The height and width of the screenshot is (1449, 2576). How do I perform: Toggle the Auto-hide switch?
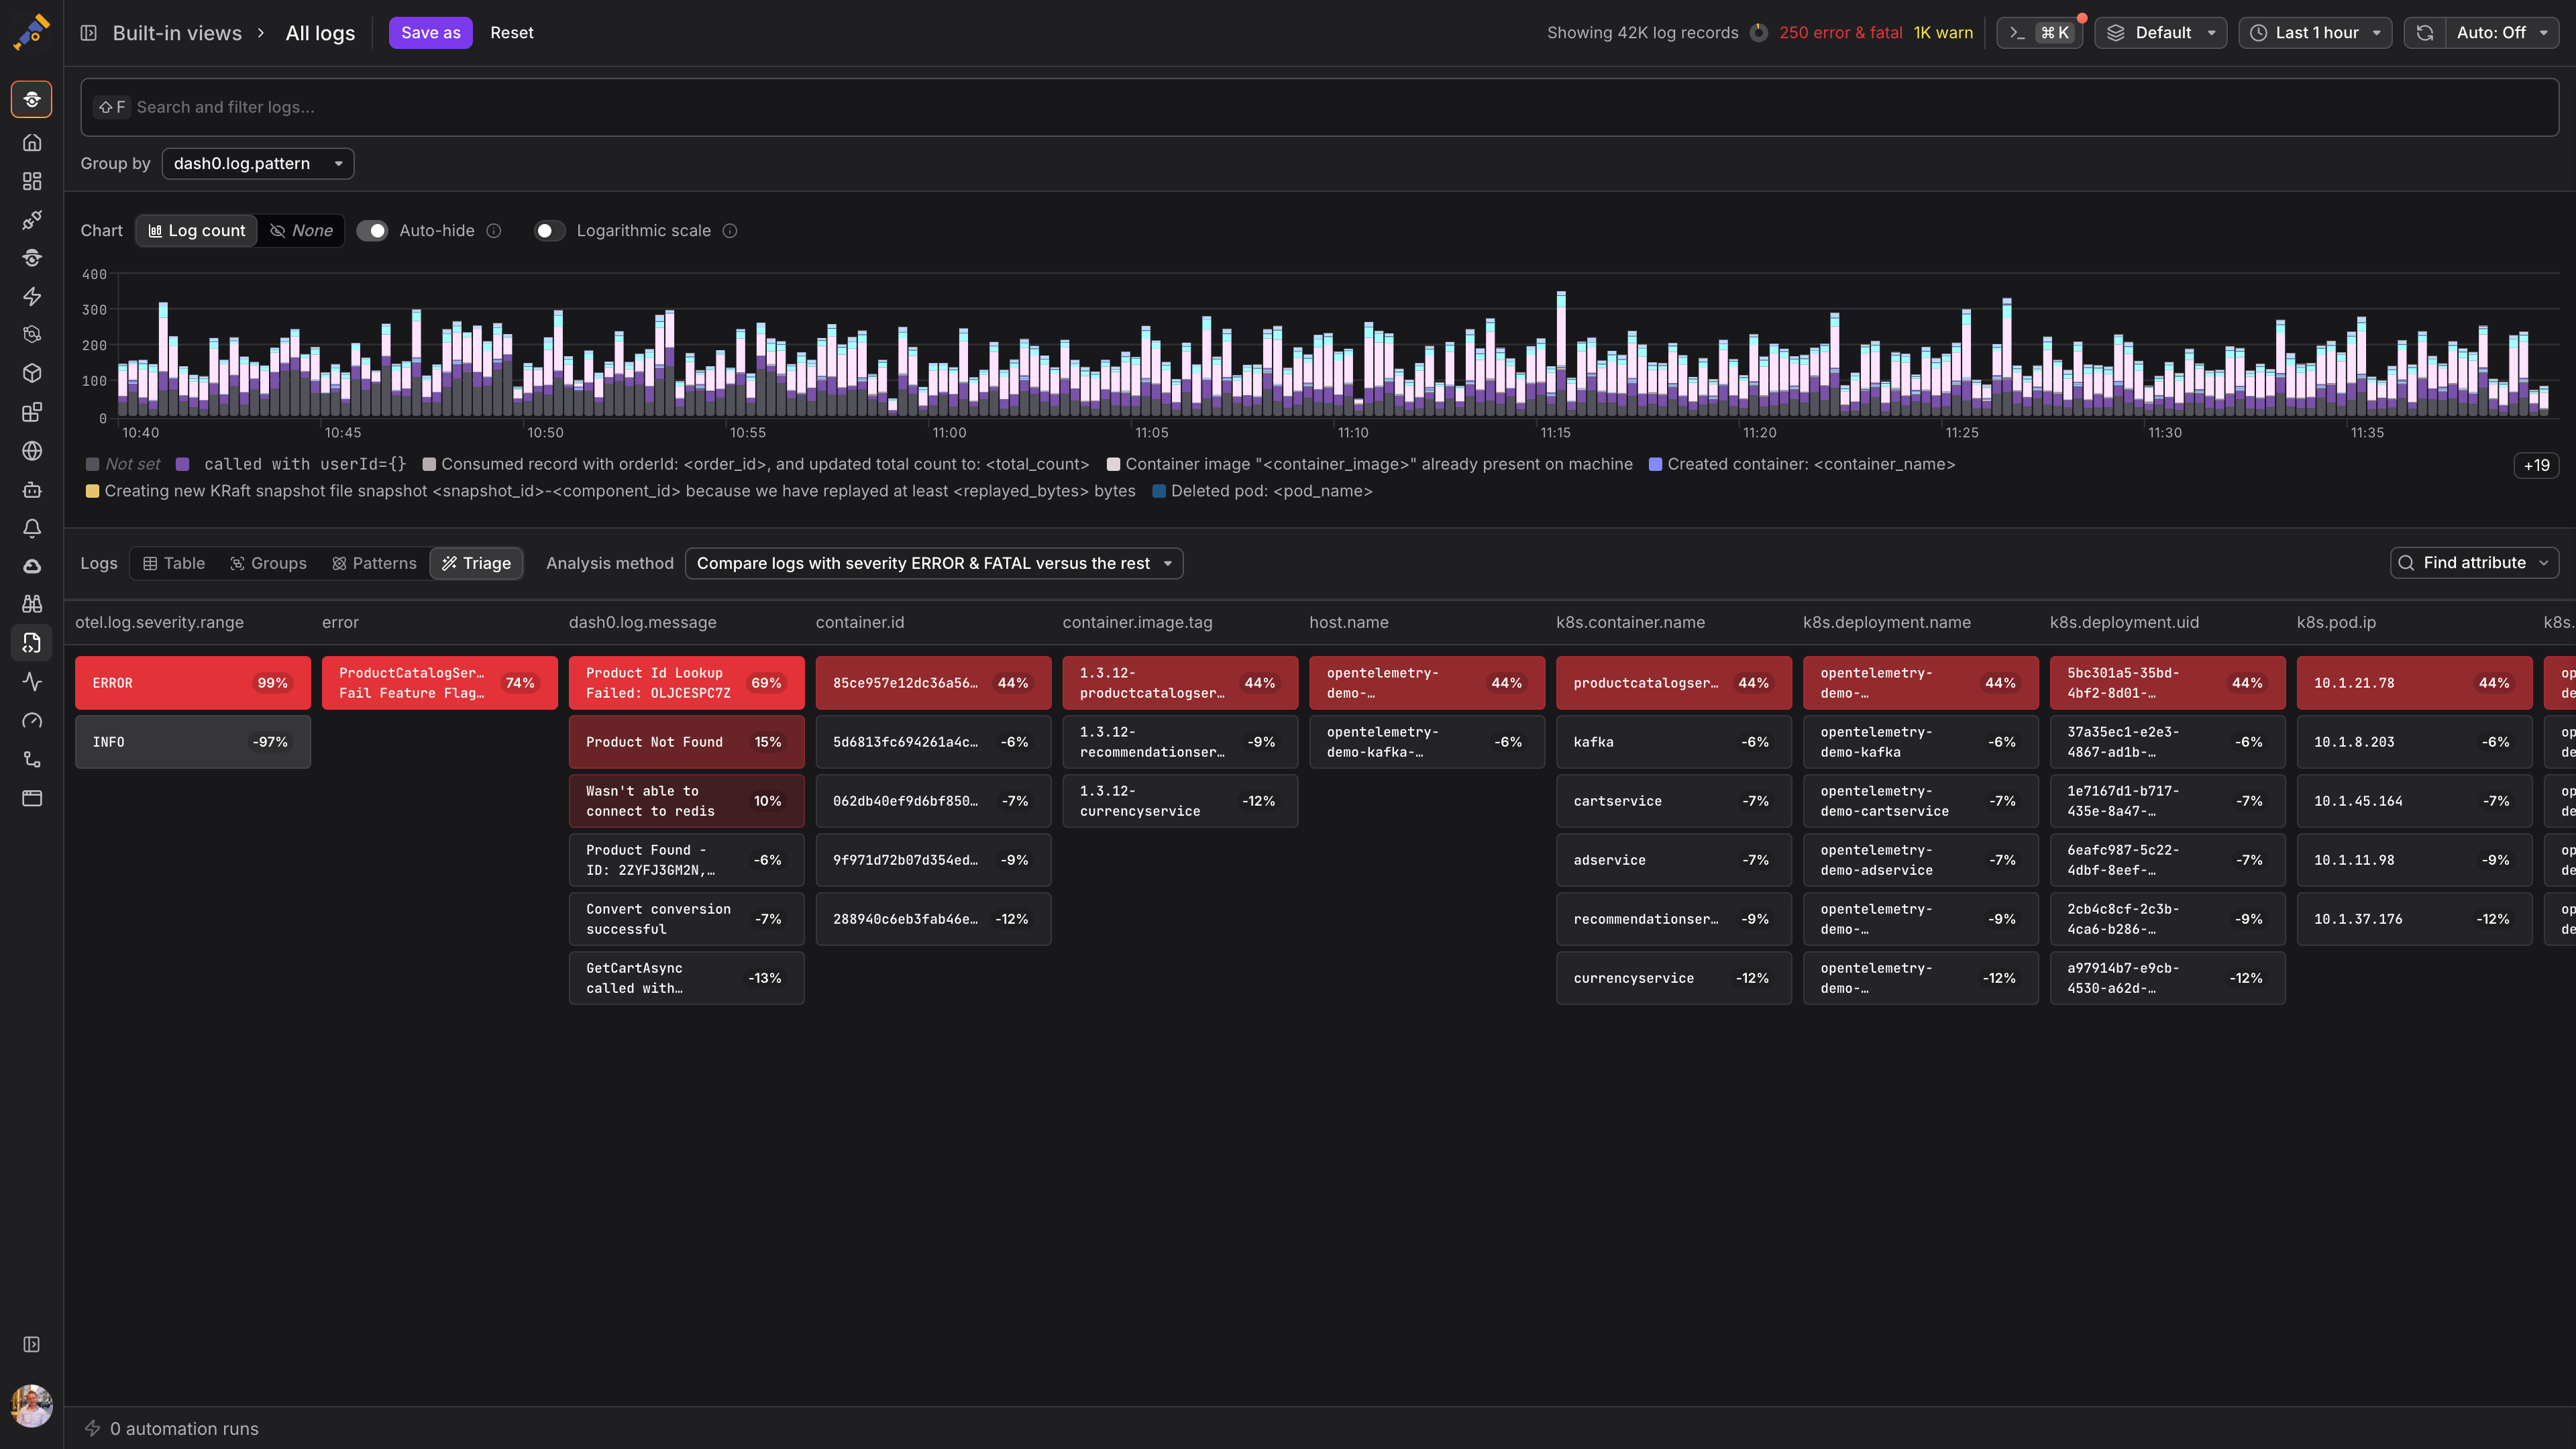coord(372,231)
